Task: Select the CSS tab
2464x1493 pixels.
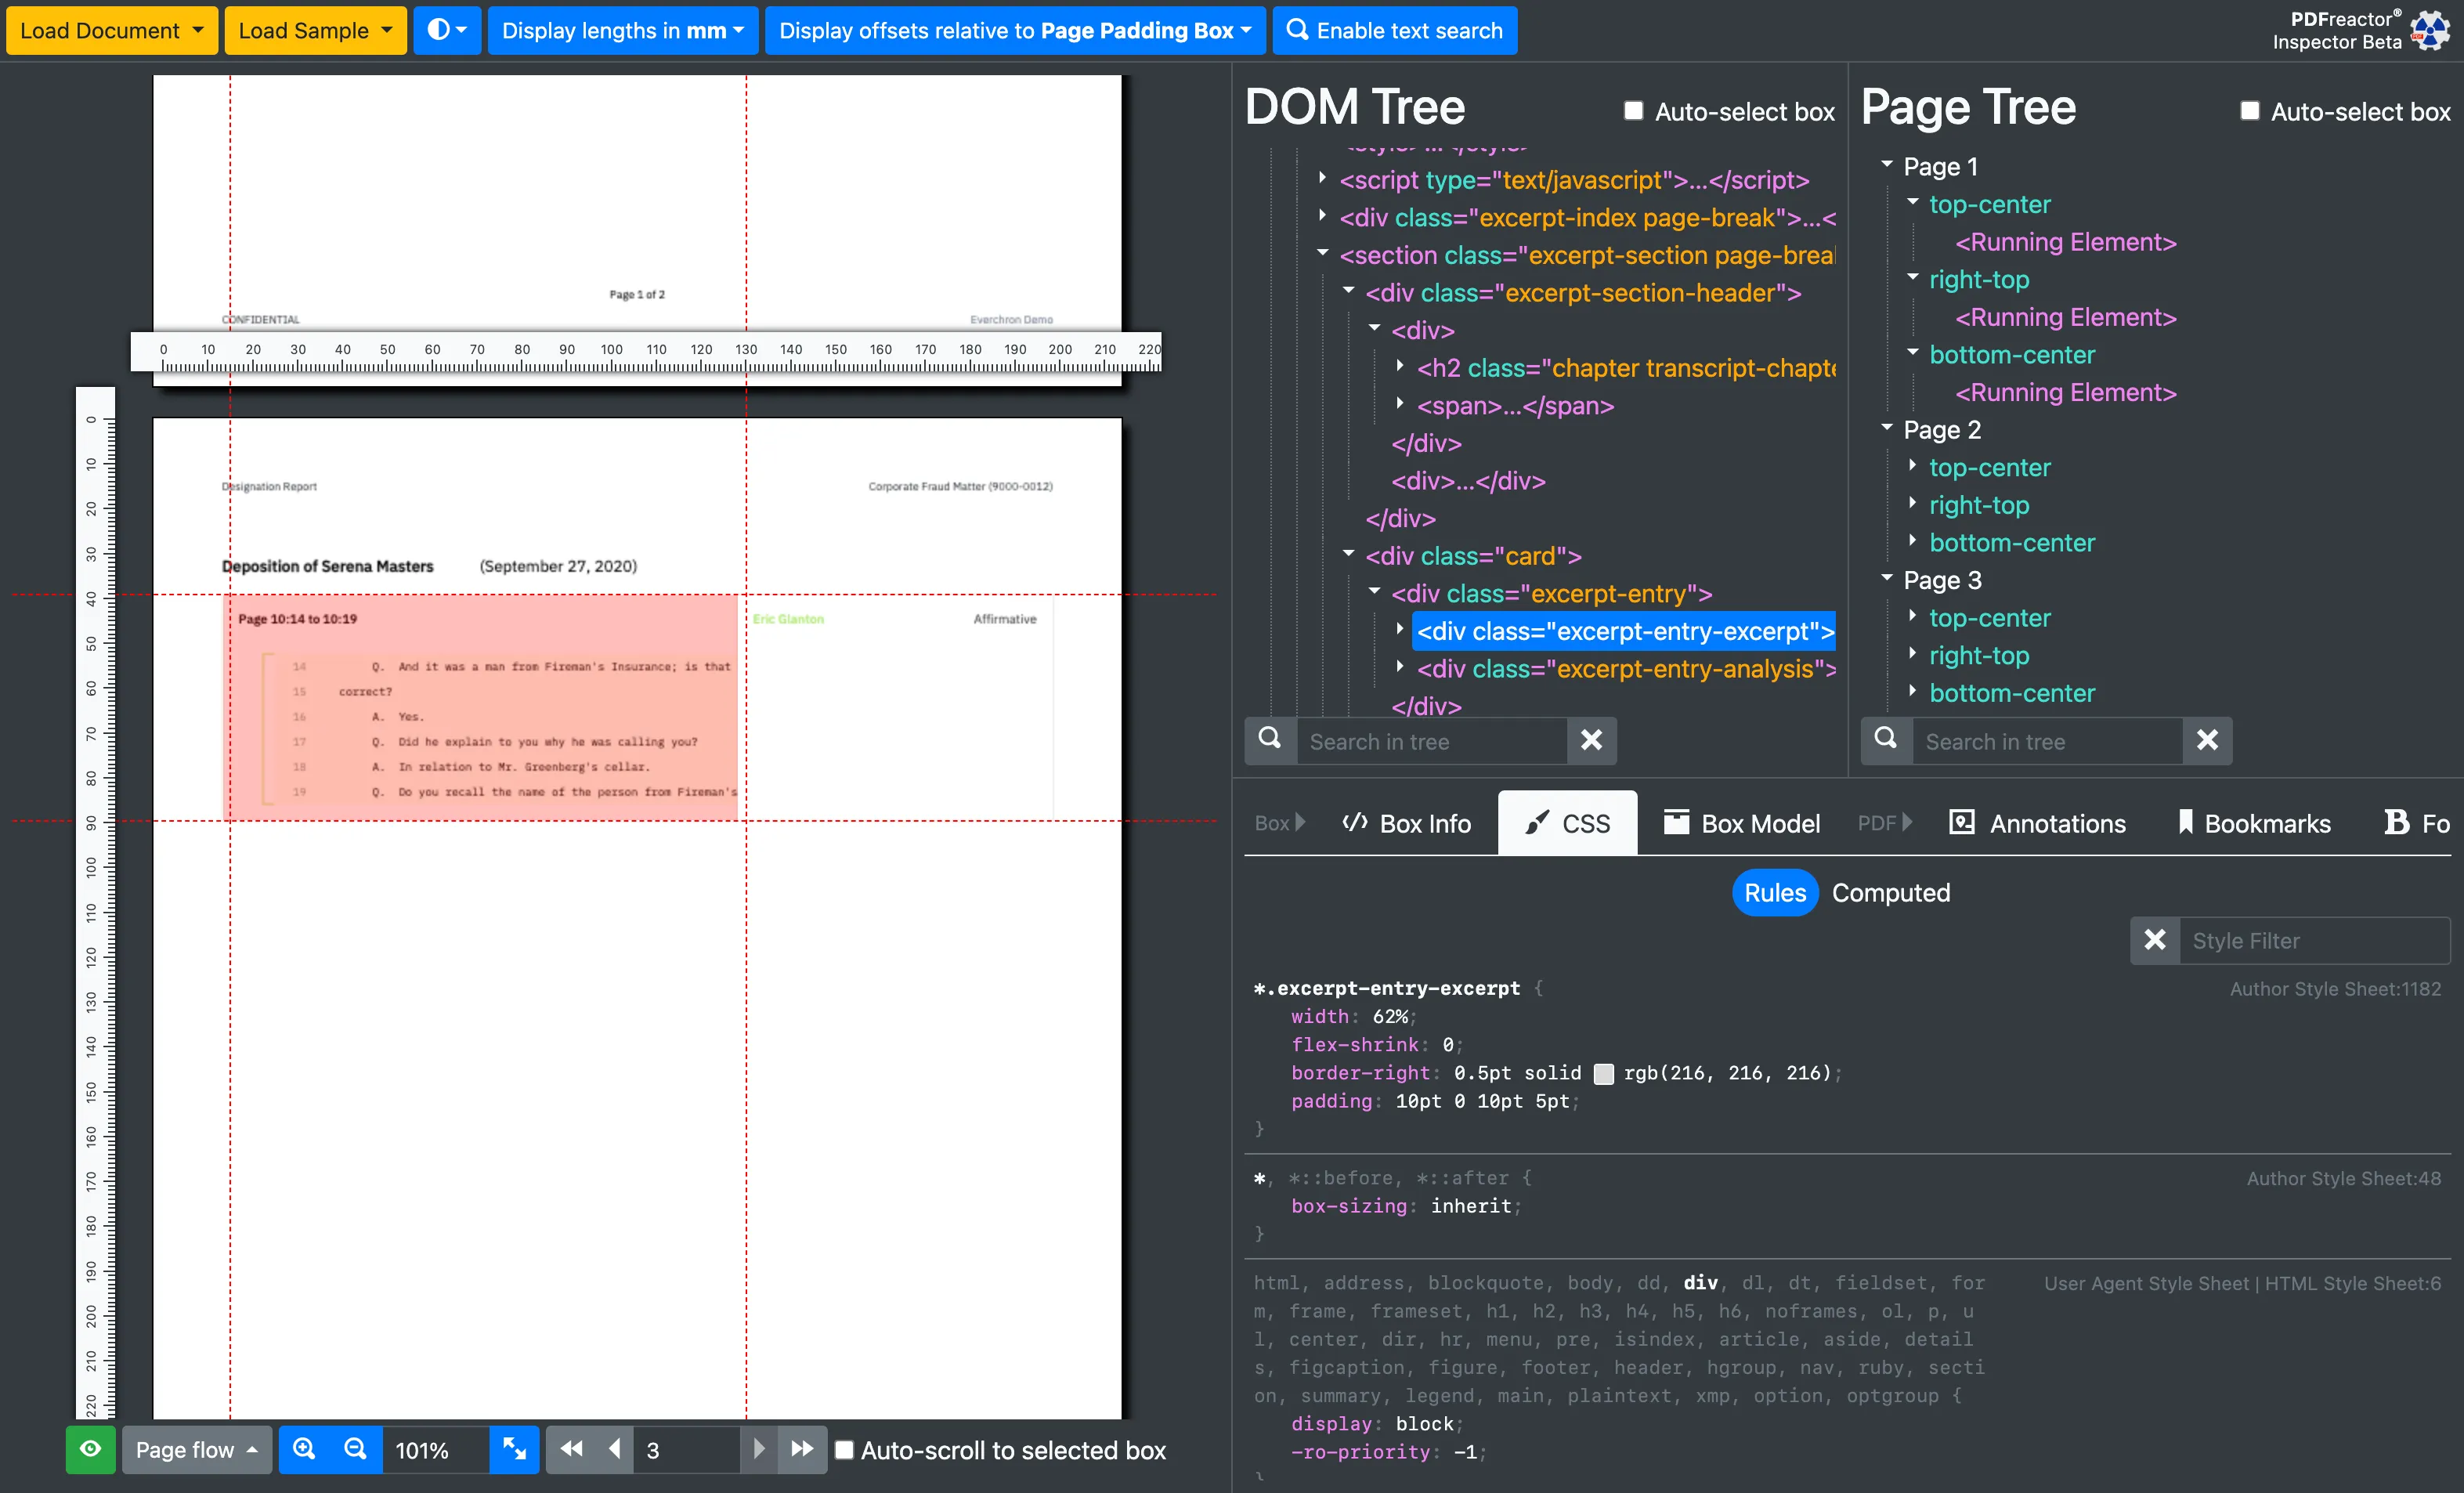Action: pos(1567,823)
